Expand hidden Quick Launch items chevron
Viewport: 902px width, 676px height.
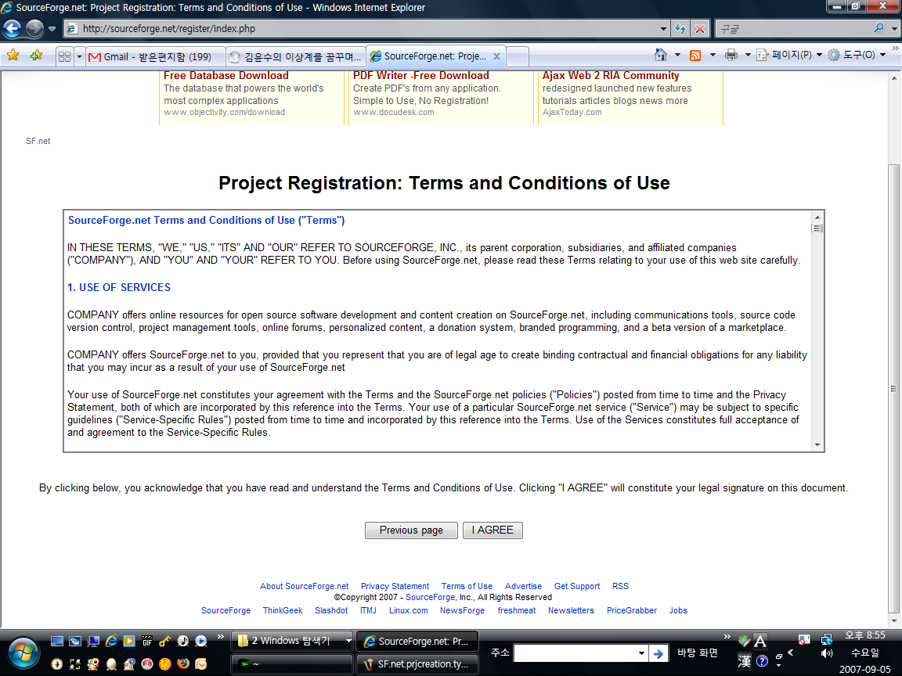tap(220, 636)
